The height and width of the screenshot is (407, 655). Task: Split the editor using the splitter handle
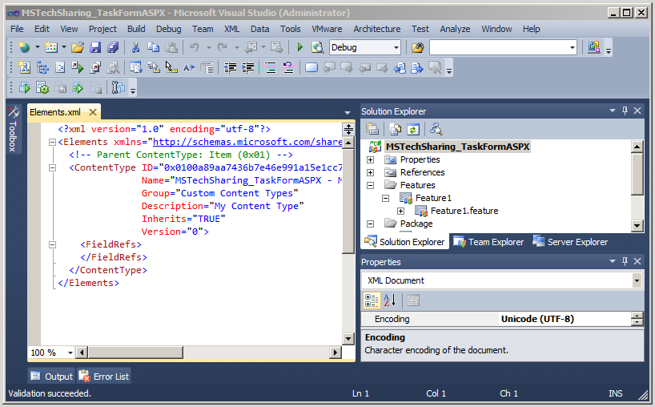pos(348,129)
